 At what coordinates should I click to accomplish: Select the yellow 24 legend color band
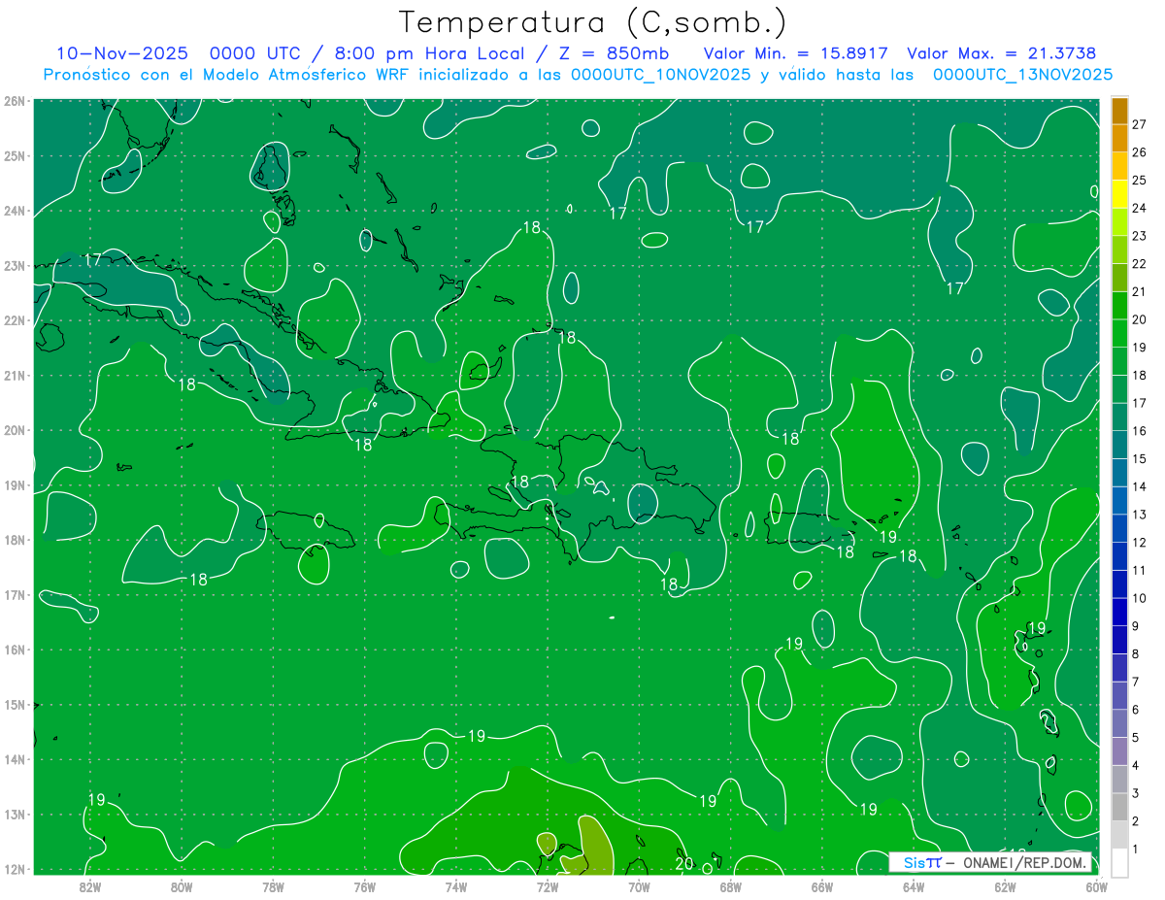pos(1119,194)
